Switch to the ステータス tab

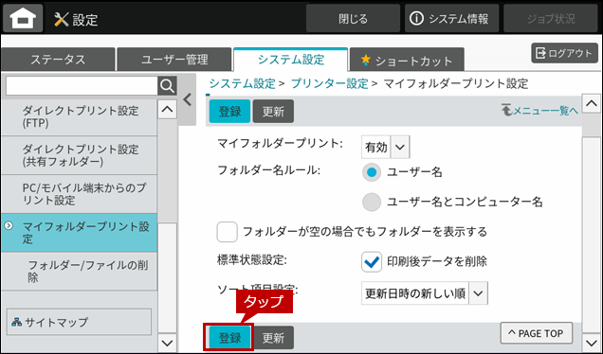click(58, 60)
